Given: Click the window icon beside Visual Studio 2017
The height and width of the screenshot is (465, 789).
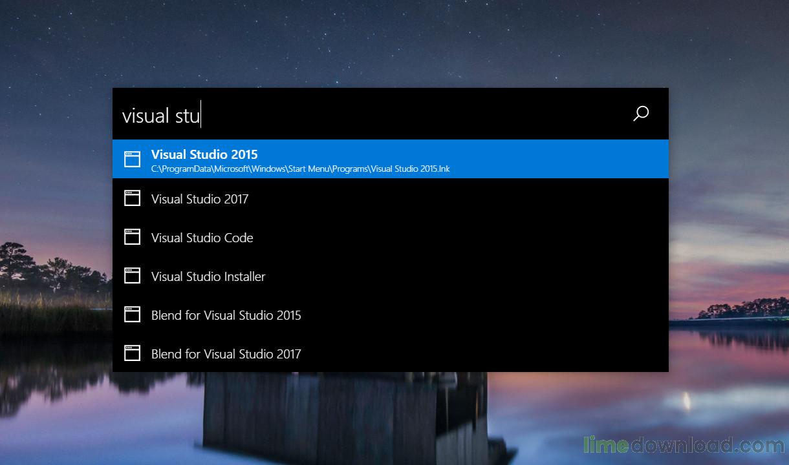Looking at the screenshot, I should point(132,198).
